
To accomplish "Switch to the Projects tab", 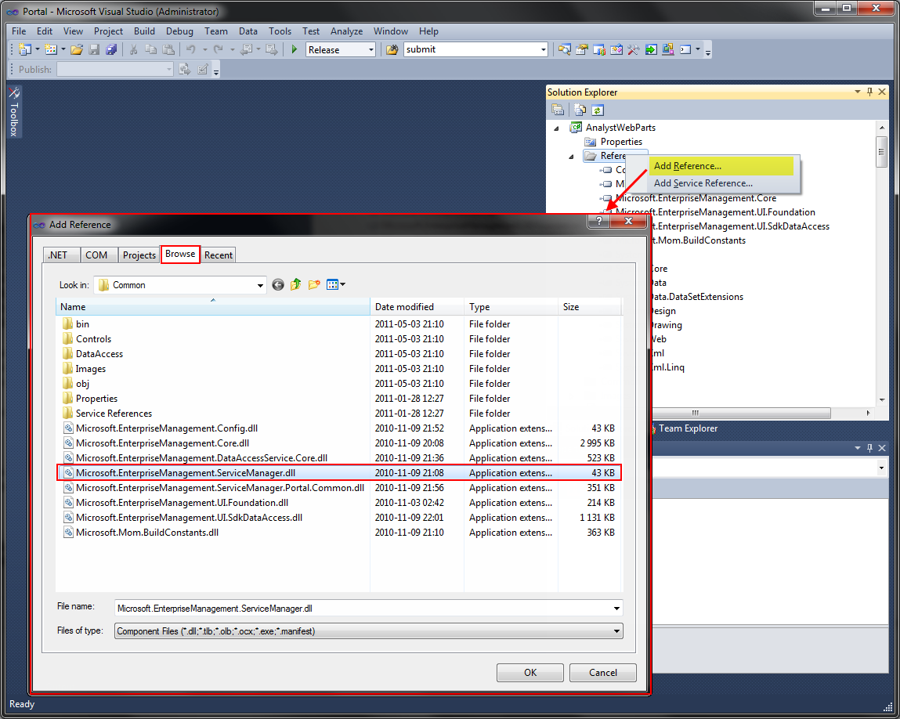I will click(x=139, y=255).
